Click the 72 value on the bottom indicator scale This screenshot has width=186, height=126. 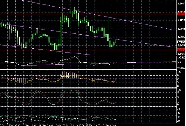click(179, 109)
